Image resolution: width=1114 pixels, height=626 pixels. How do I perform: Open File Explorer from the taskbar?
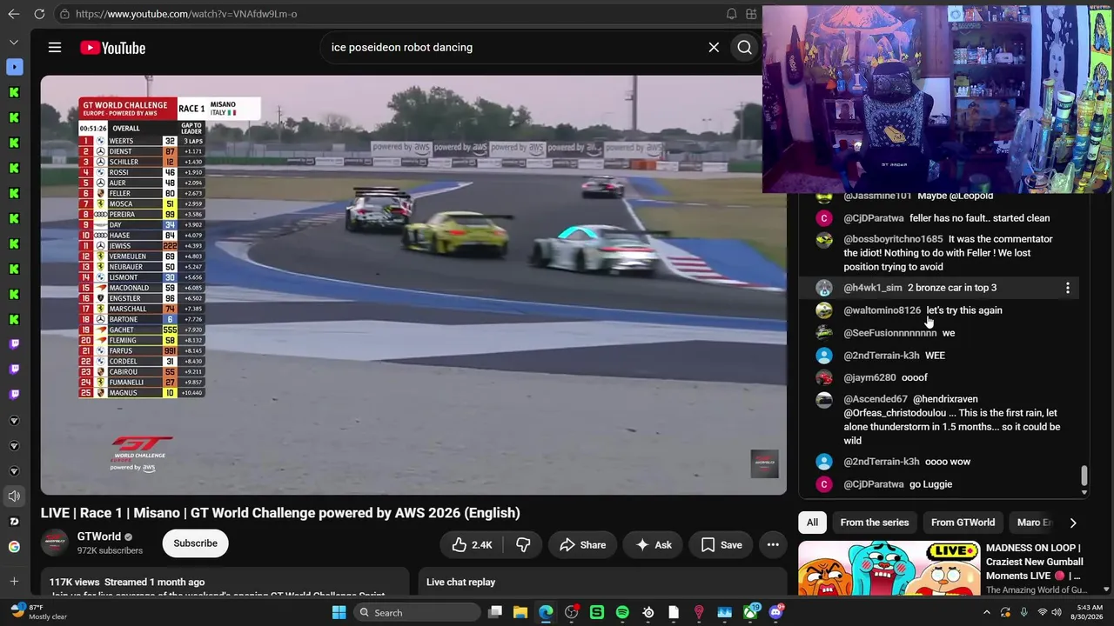520,612
